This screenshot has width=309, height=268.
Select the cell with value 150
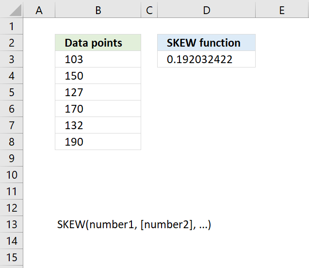click(x=98, y=76)
